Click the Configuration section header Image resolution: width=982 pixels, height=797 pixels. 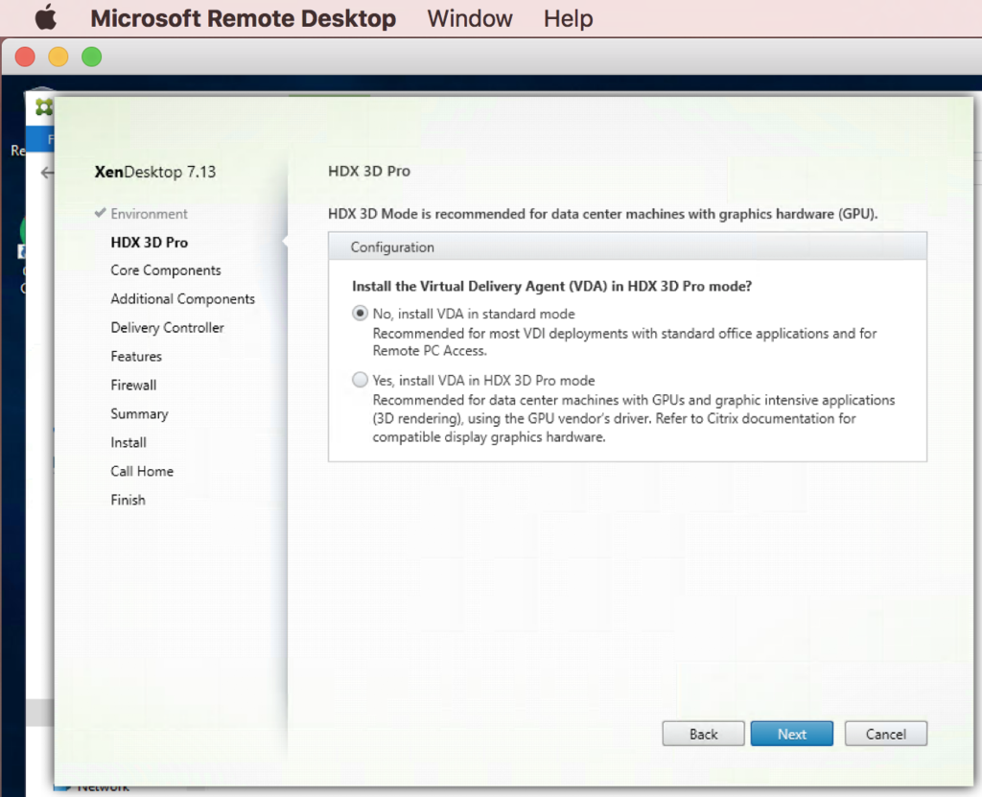pyautogui.click(x=627, y=246)
